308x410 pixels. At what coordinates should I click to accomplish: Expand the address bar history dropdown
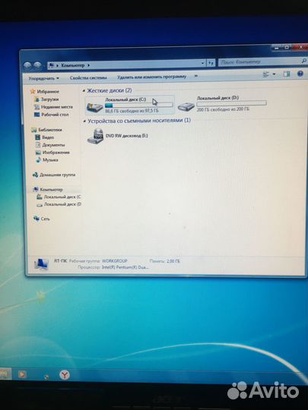202,63
